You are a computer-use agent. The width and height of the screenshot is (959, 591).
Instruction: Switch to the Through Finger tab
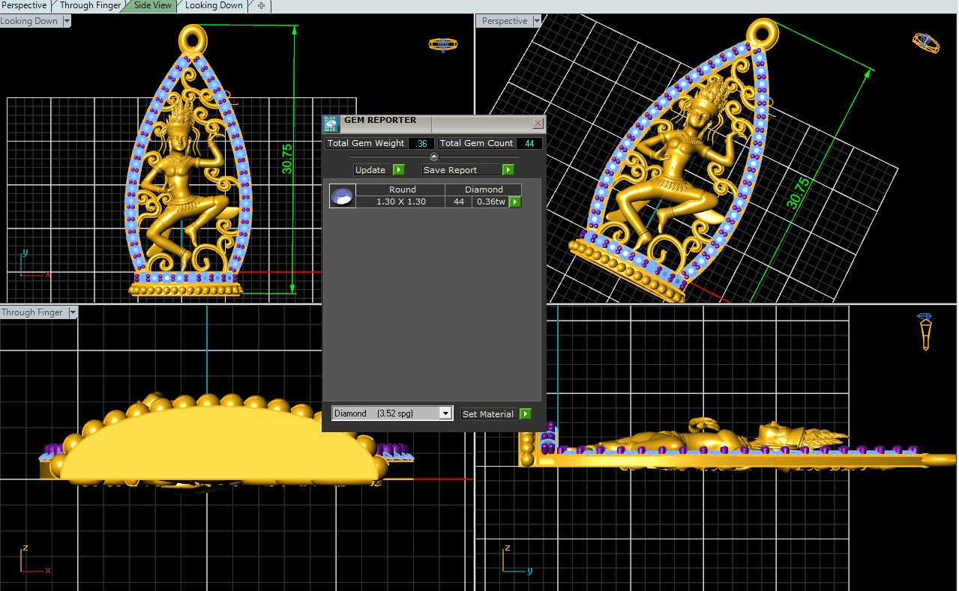coord(90,5)
